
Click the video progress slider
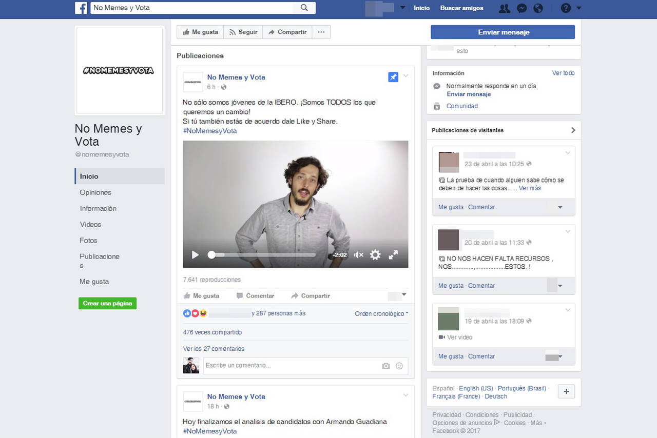tap(263, 255)
